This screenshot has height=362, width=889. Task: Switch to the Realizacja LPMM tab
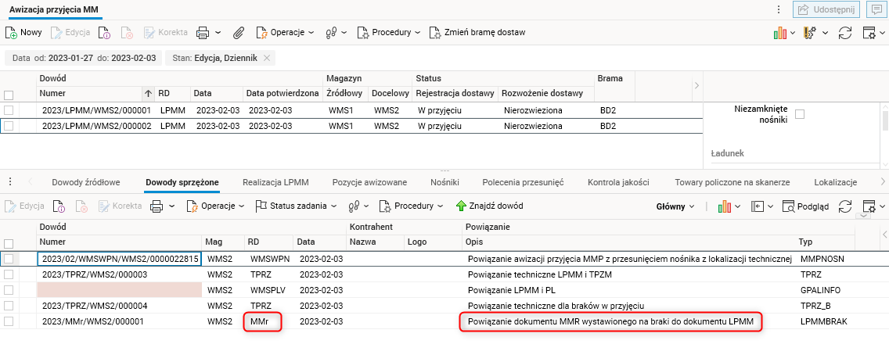point(275,182)
